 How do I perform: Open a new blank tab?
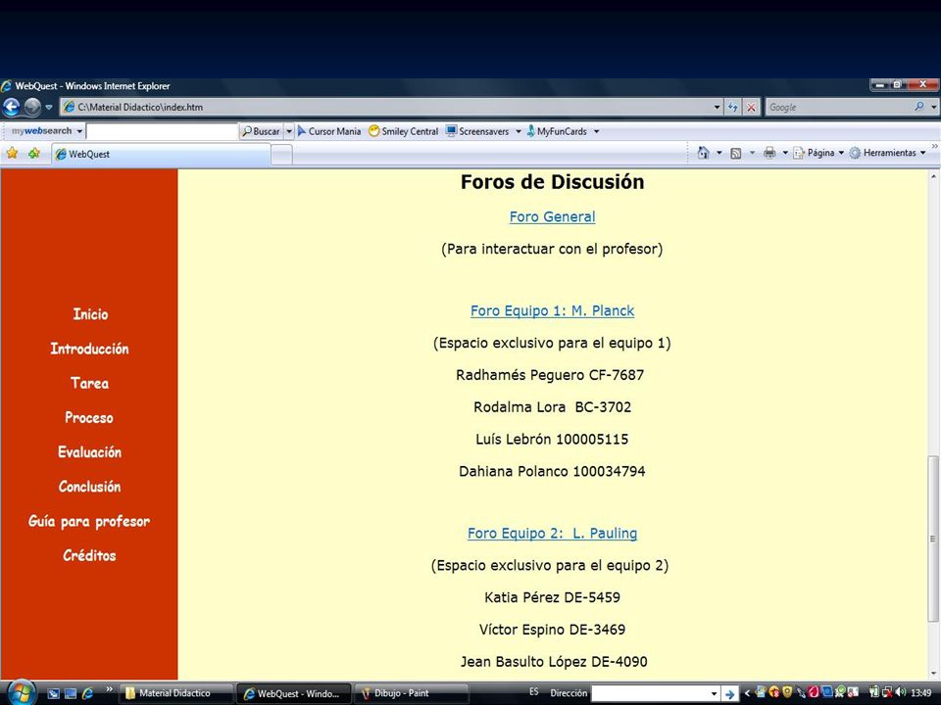click(x=281, y=155)
